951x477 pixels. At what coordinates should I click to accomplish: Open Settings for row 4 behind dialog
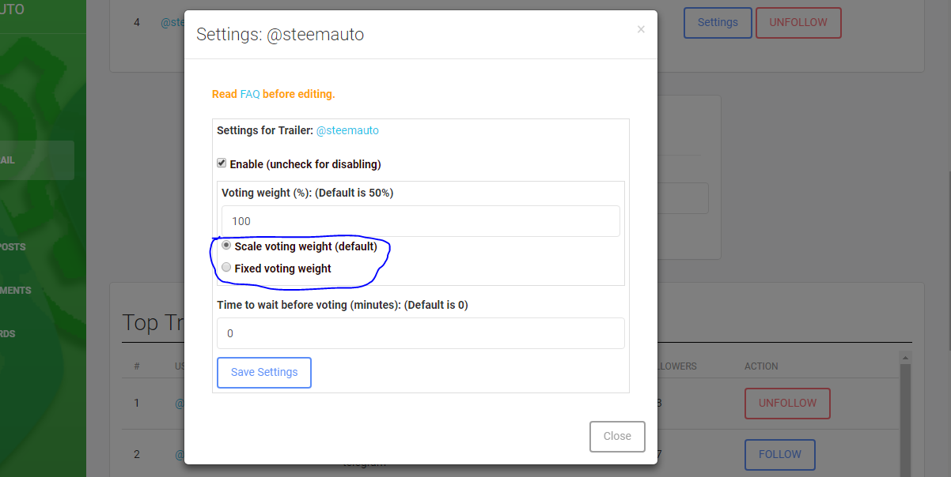pos(718,22)
